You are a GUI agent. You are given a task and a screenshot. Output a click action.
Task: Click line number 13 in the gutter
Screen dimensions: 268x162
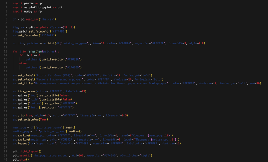click(6, 51)
